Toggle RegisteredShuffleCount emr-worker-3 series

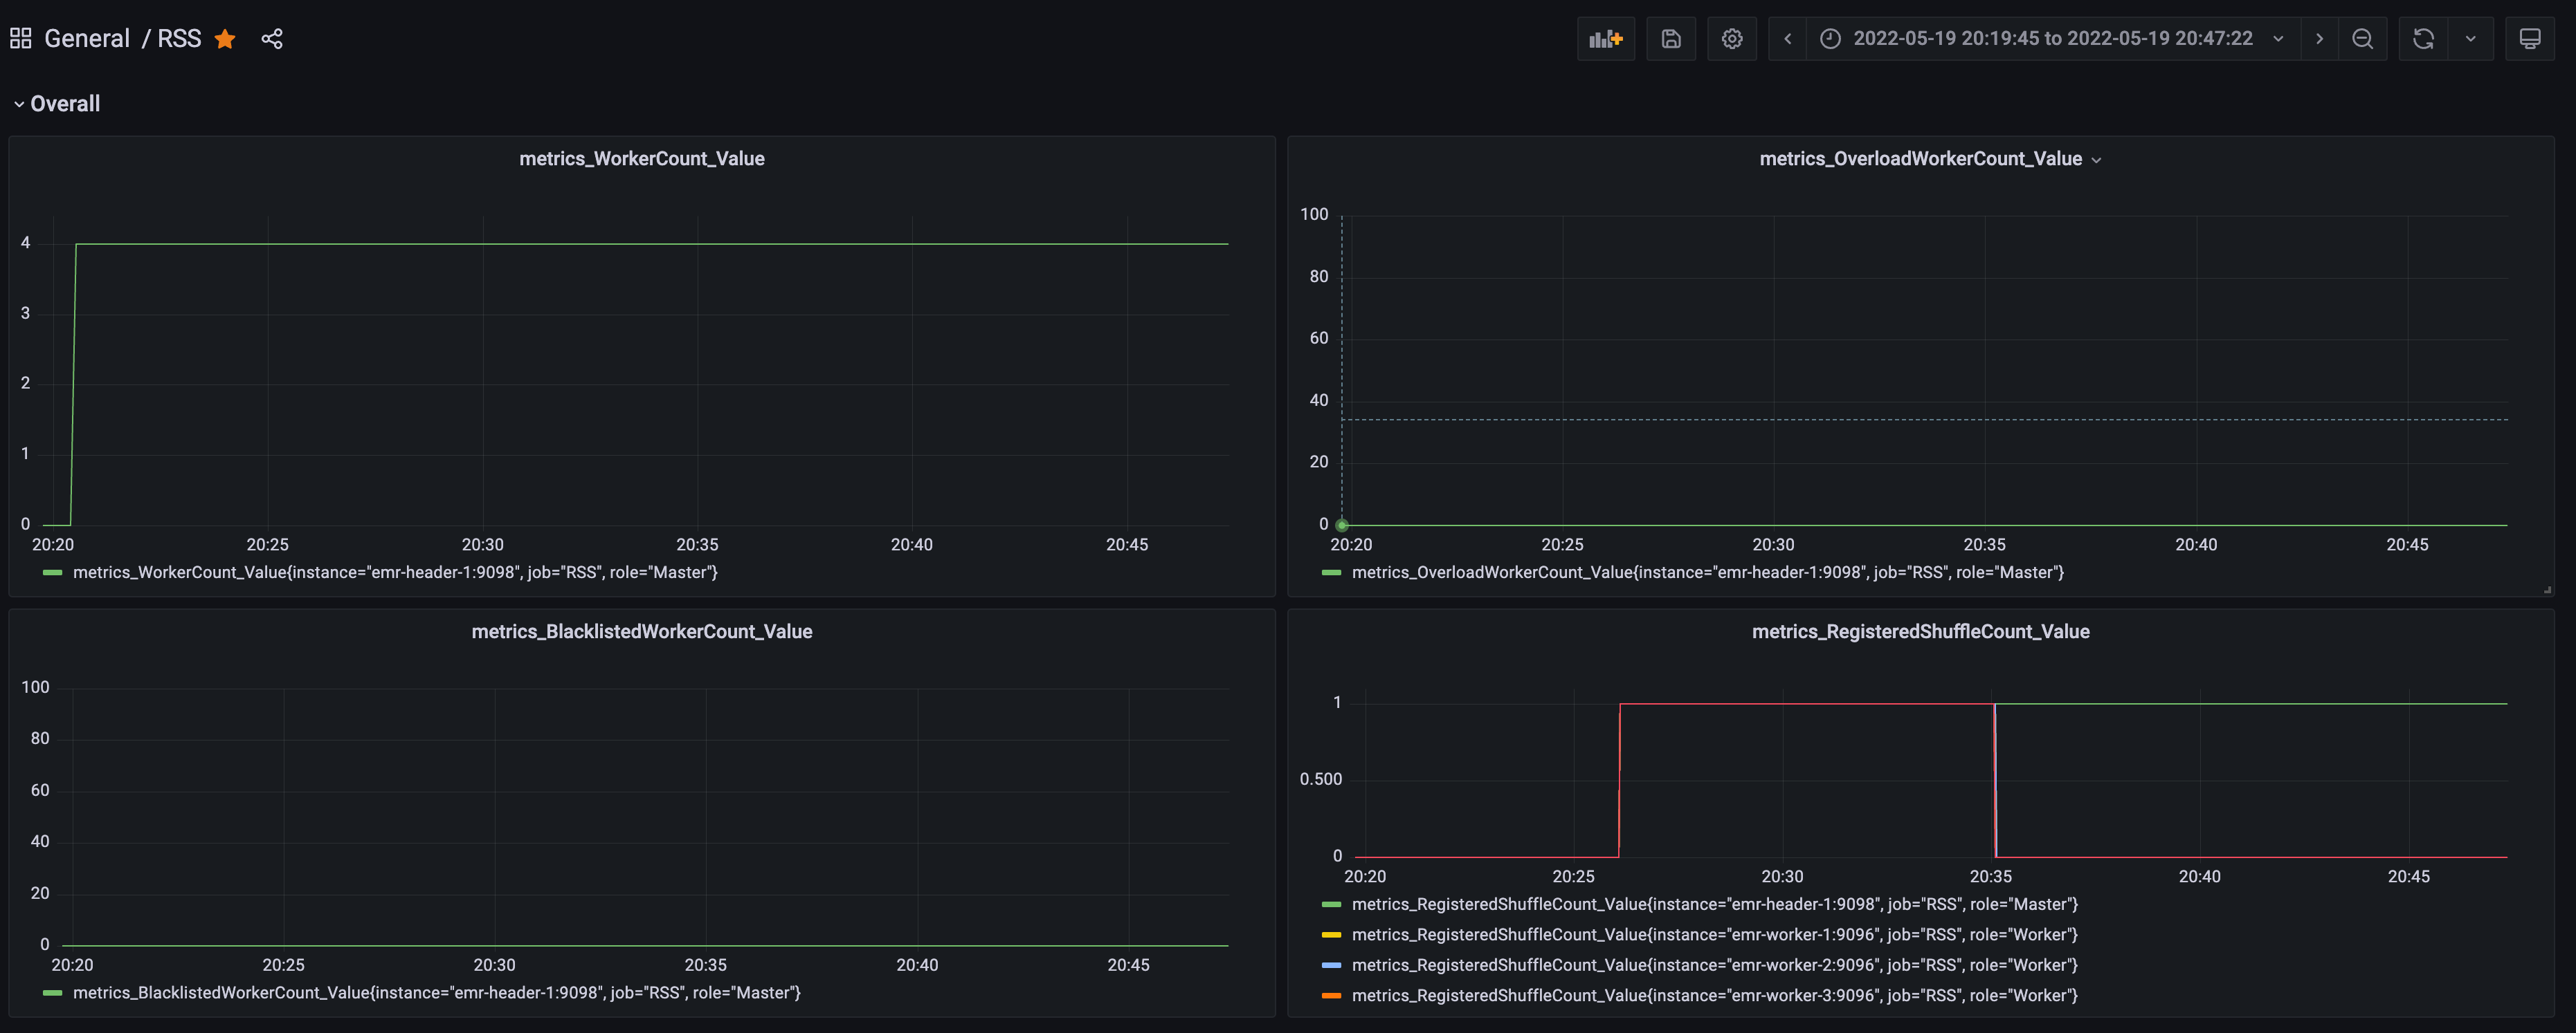(1714, 996)
